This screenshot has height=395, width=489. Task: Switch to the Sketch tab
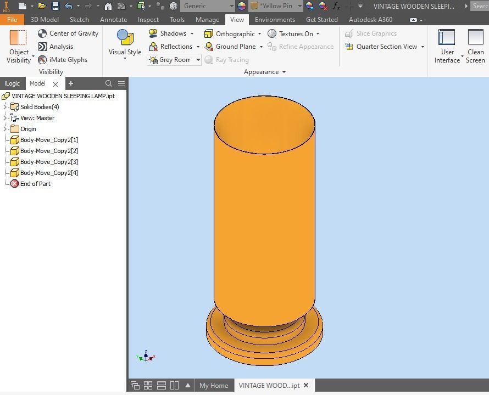pos(79,20)
